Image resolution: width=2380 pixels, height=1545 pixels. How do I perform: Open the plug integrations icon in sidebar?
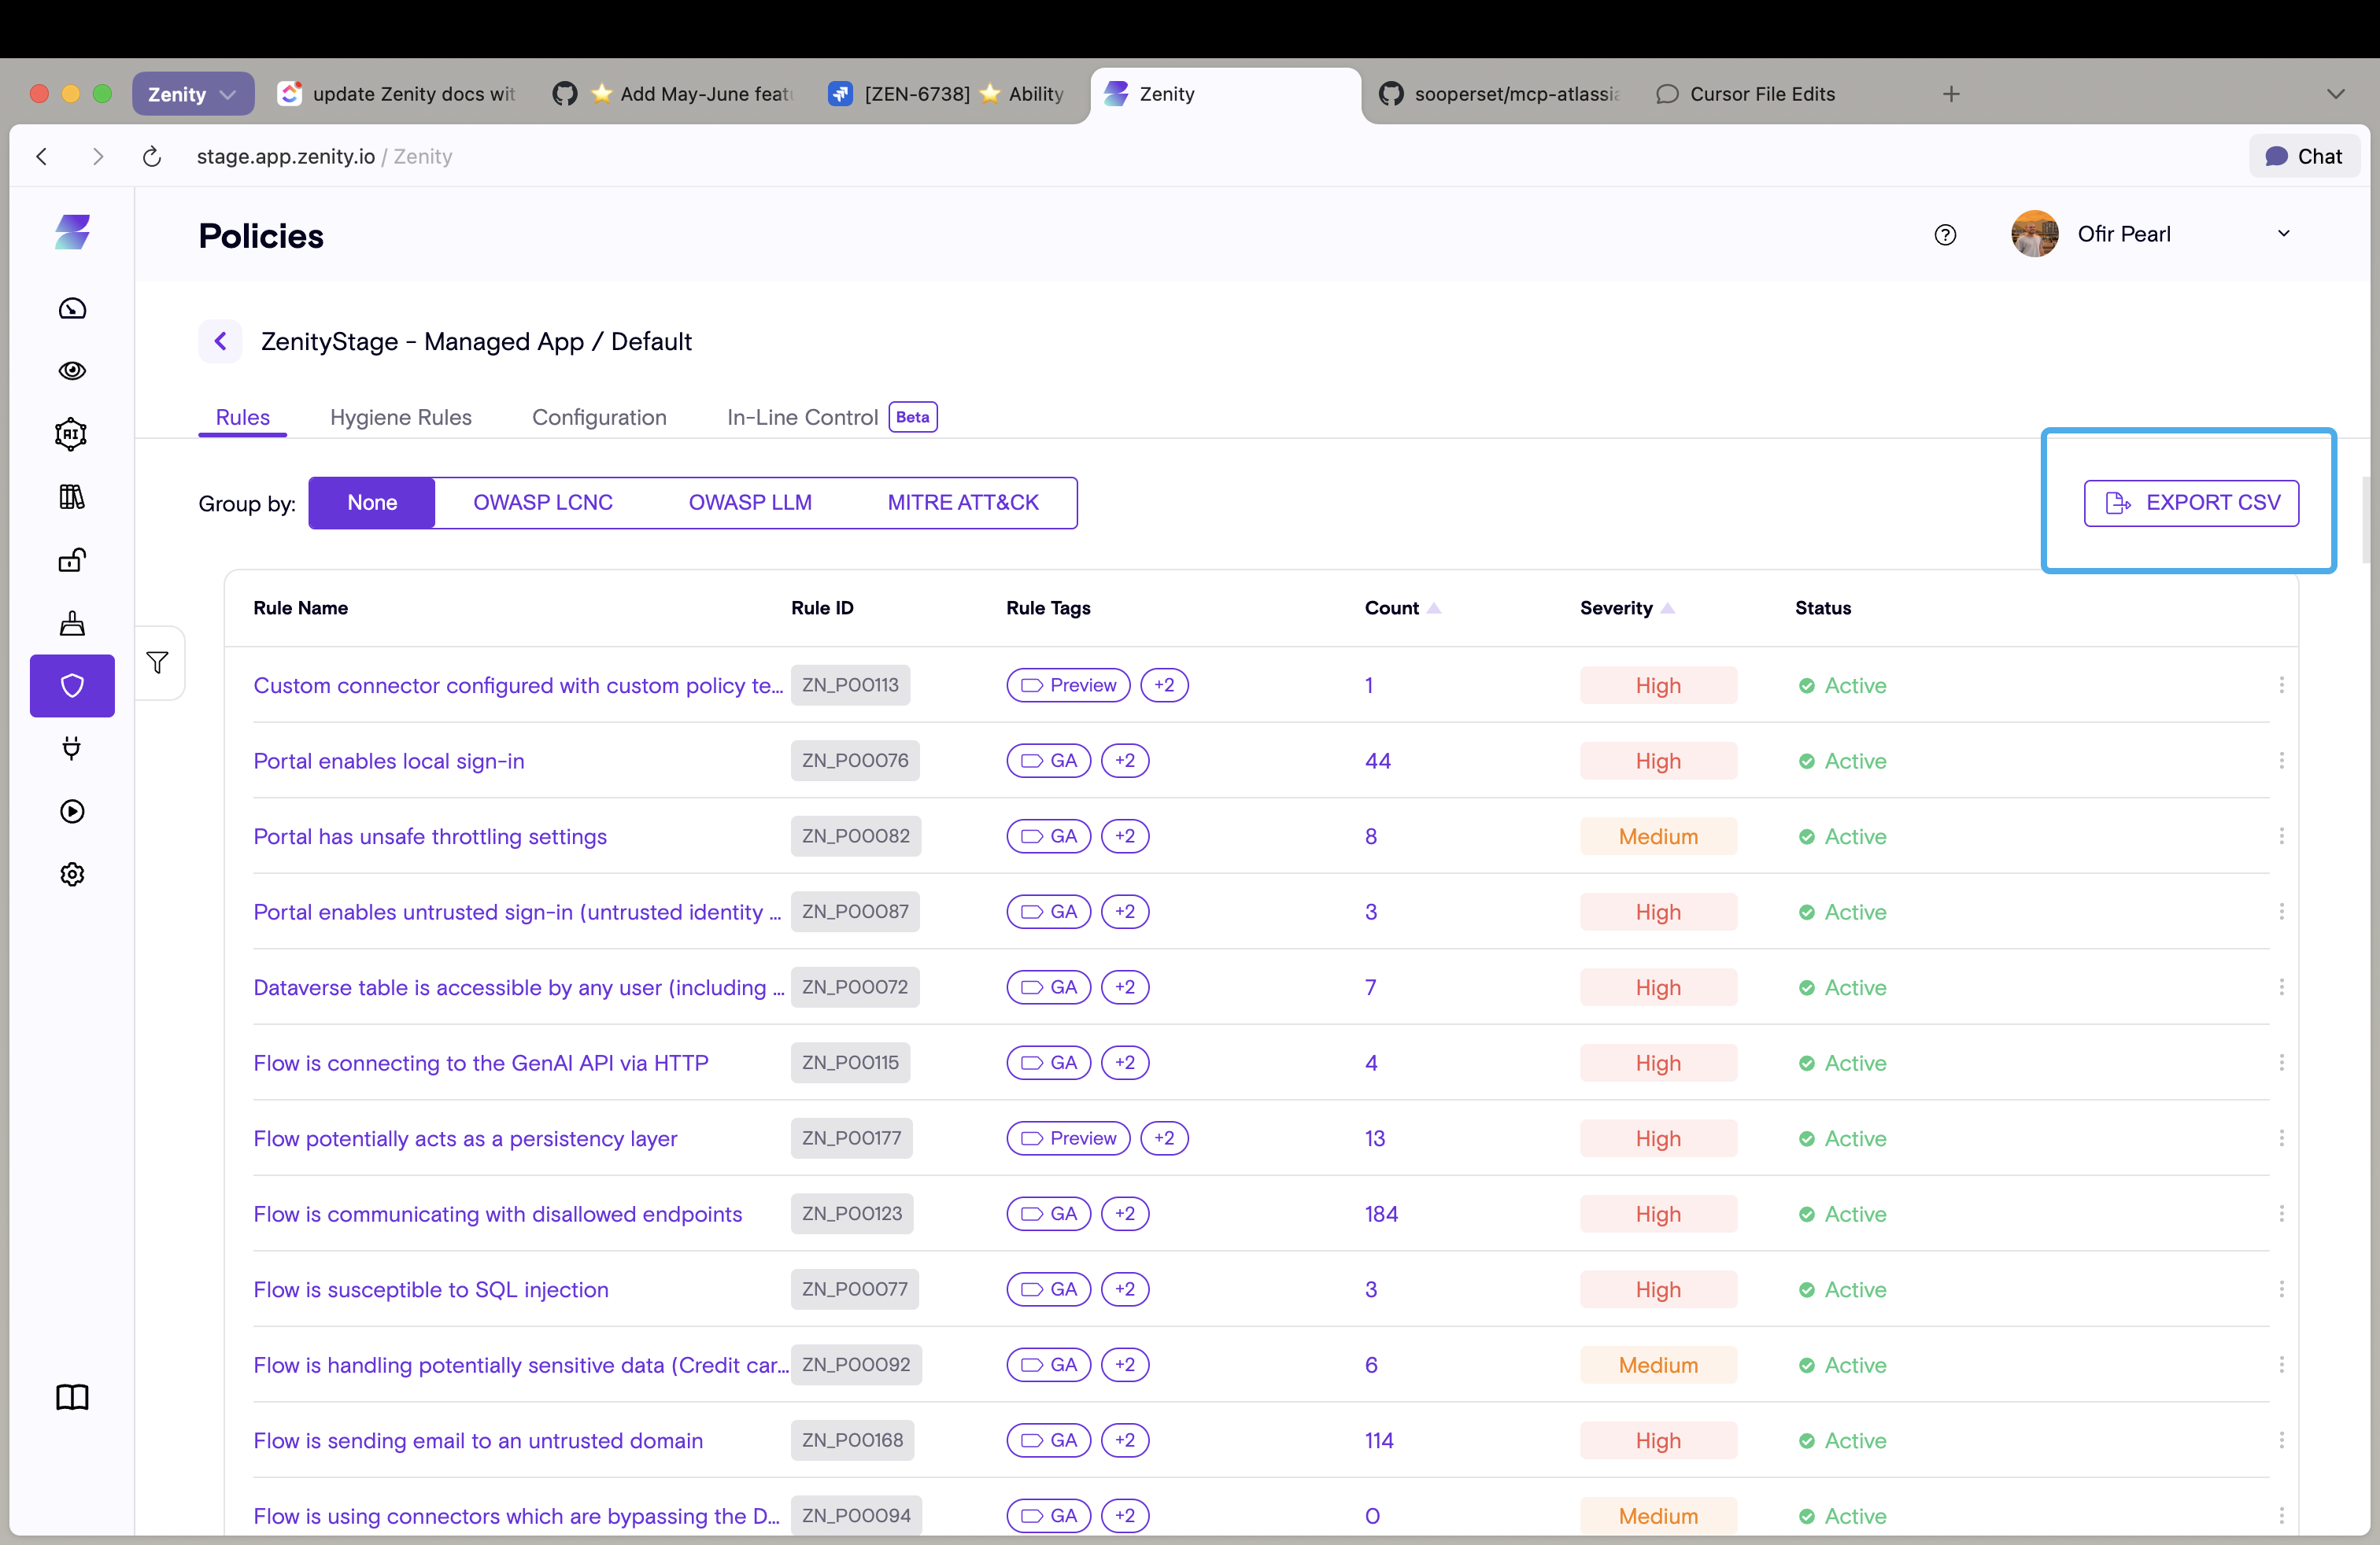pyautogui.click(x=72, y=747)
